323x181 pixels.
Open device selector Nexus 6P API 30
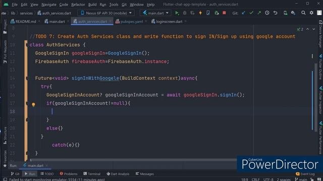point(106,13)
